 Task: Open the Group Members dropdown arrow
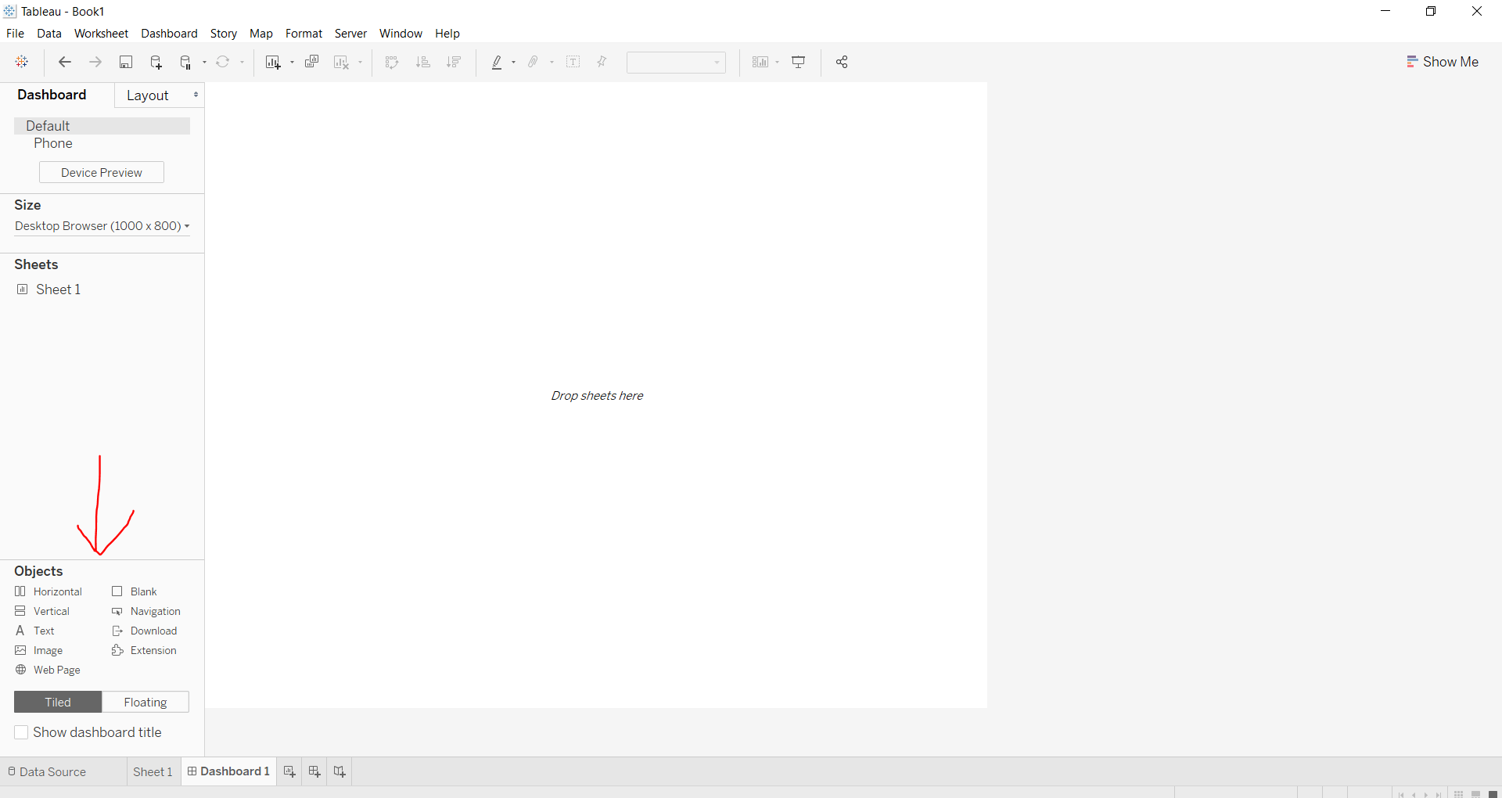click(552, 62)
